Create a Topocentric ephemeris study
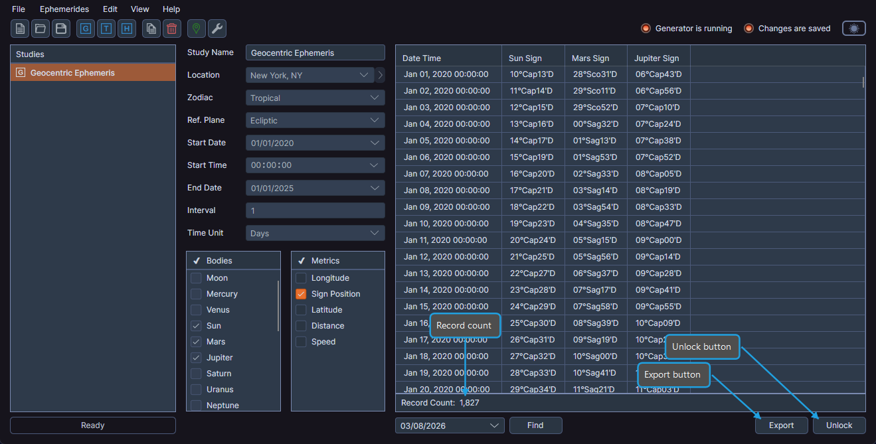Image resolution: width=876 pixels, height=444 pixels. coord(106,29)
